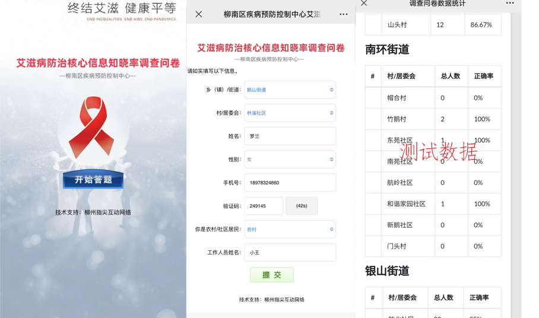Click 技术支持 text below 开始答题 button

point(93,212)
